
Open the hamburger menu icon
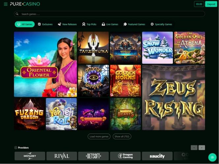[6, 4]
